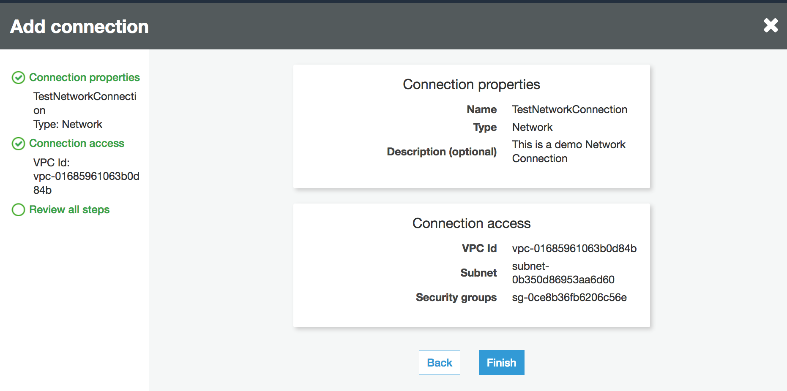Select the Review all steps sidebar item

[x=69, y=210]
